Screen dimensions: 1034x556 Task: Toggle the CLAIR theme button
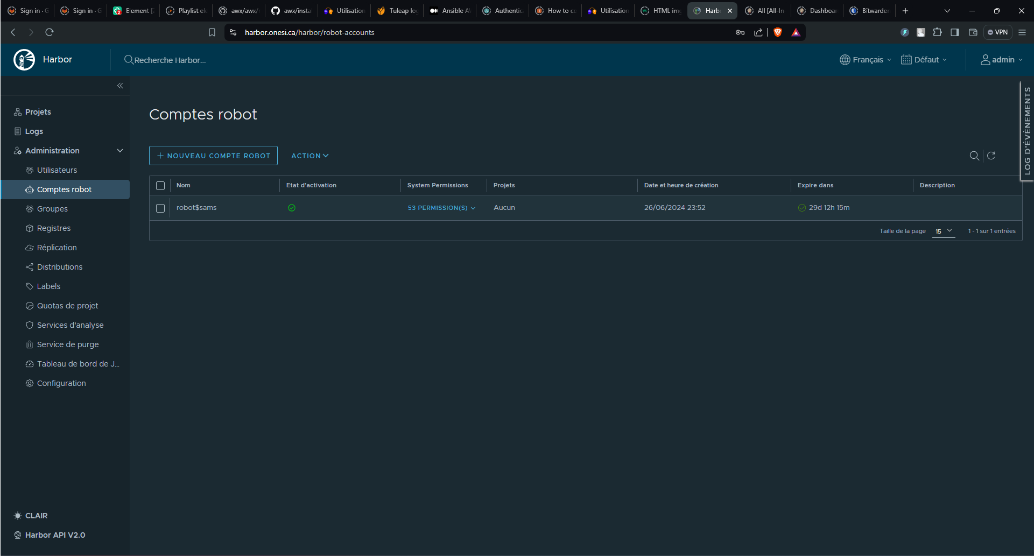tap(31, 516)
